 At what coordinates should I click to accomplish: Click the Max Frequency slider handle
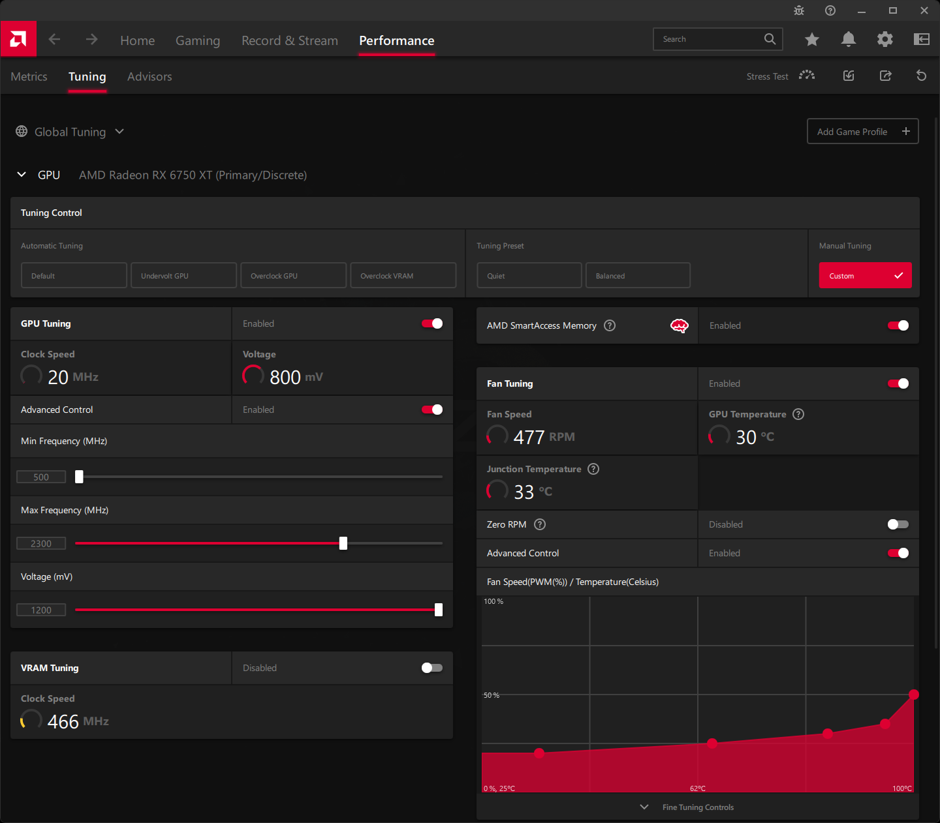[x=343, y=543]
